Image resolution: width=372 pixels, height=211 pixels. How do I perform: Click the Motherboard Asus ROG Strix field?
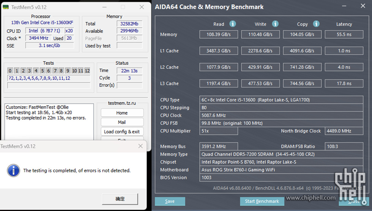click(x=281, y=170)
